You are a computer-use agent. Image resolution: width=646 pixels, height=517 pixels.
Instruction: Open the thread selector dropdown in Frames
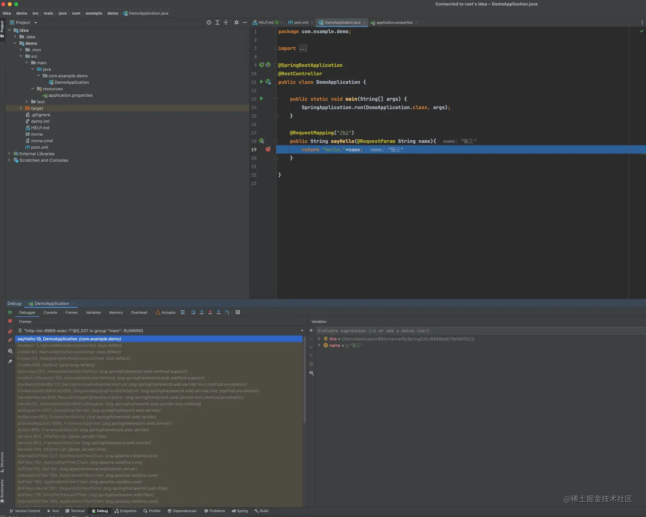pyautogui.click(x=302, y=331)
